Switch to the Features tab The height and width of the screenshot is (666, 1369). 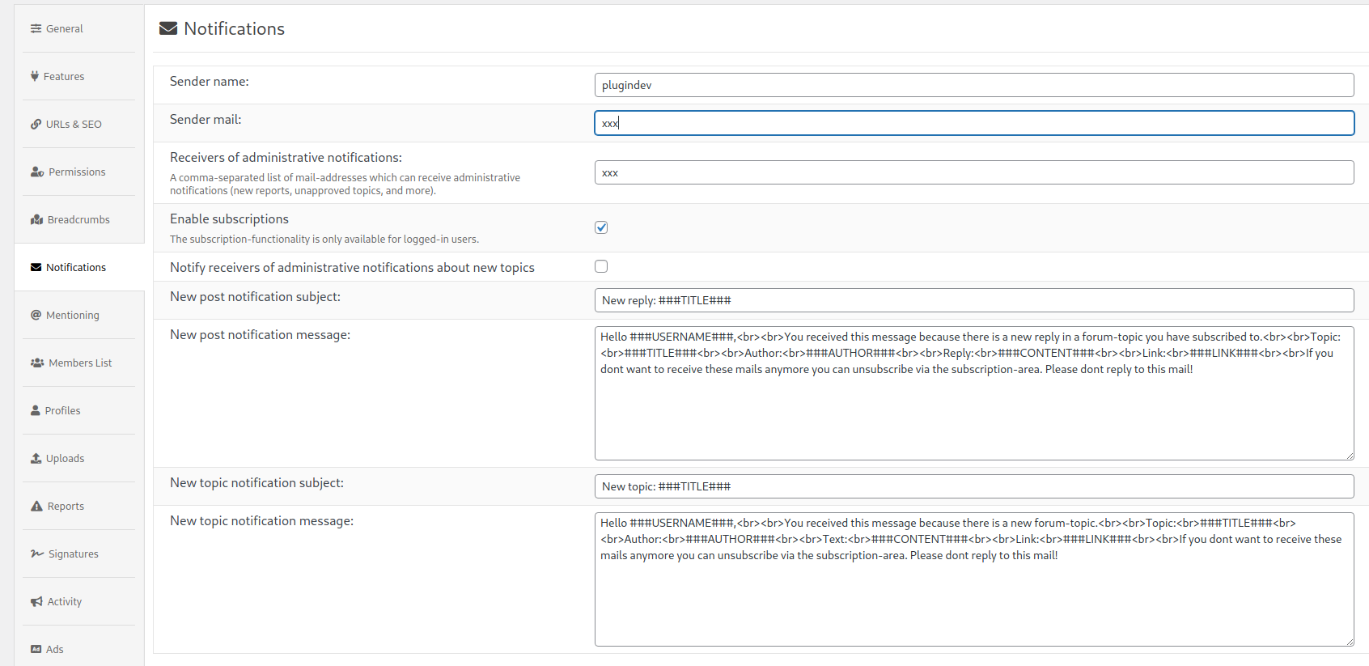[79, 76]
